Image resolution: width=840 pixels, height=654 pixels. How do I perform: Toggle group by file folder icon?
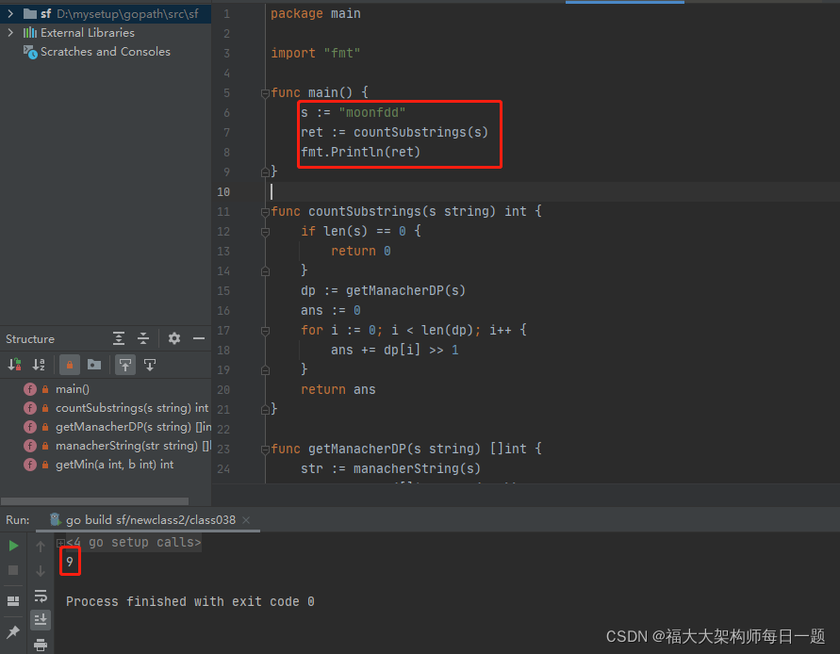click(94, 365)
